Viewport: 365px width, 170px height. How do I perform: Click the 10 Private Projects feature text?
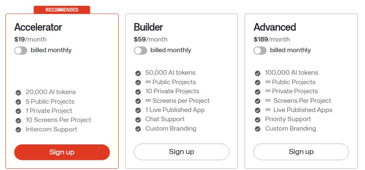172,91
